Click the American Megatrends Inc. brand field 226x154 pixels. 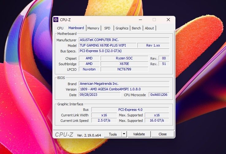pyautogui.click(x=124, y=84)
